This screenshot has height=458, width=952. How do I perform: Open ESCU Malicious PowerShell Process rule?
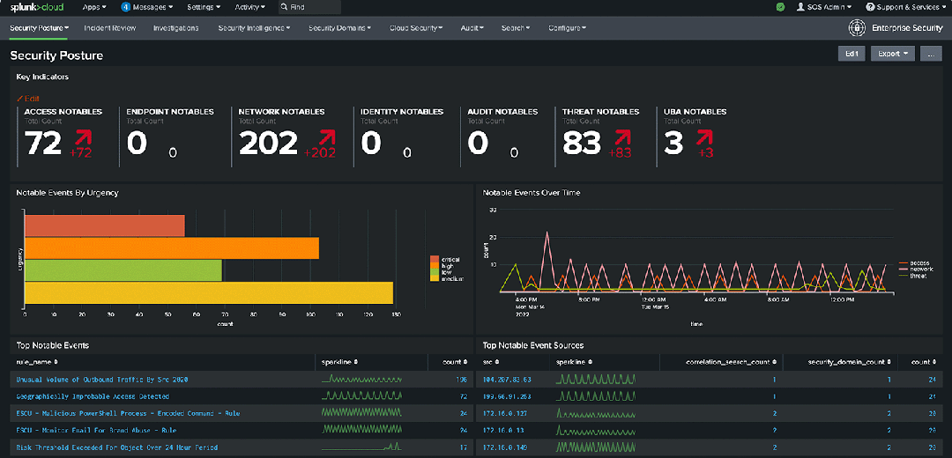pos(128,413)
